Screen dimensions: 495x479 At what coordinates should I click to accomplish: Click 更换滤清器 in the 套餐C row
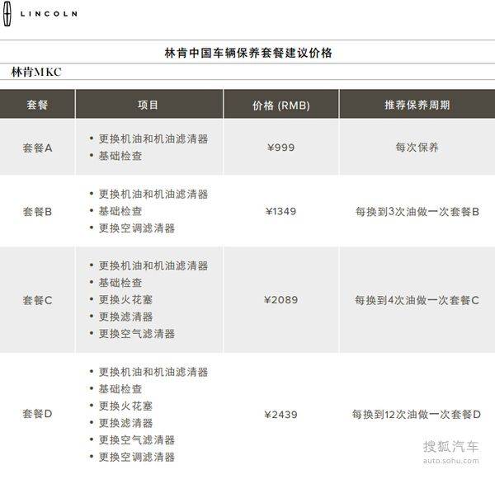pos(125,317)
